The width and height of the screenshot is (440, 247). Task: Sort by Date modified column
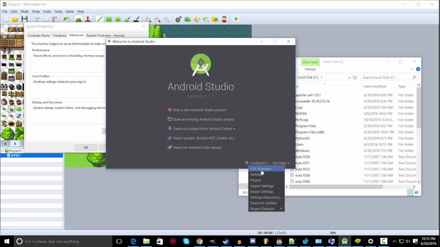(375, 86)
